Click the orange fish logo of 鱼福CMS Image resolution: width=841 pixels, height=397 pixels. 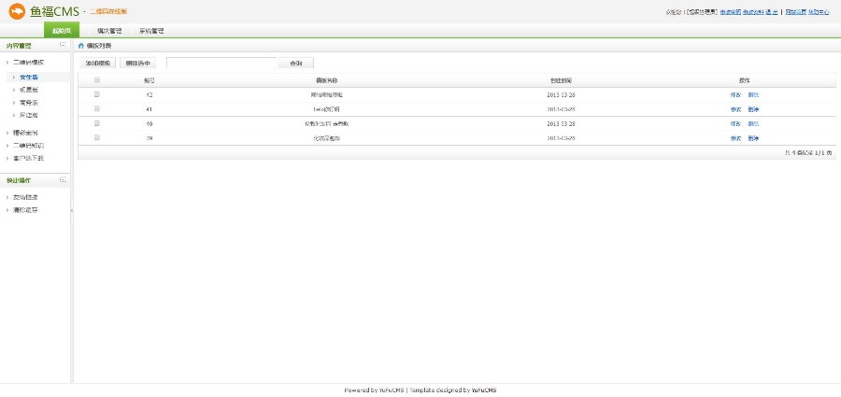coord(17,10)
